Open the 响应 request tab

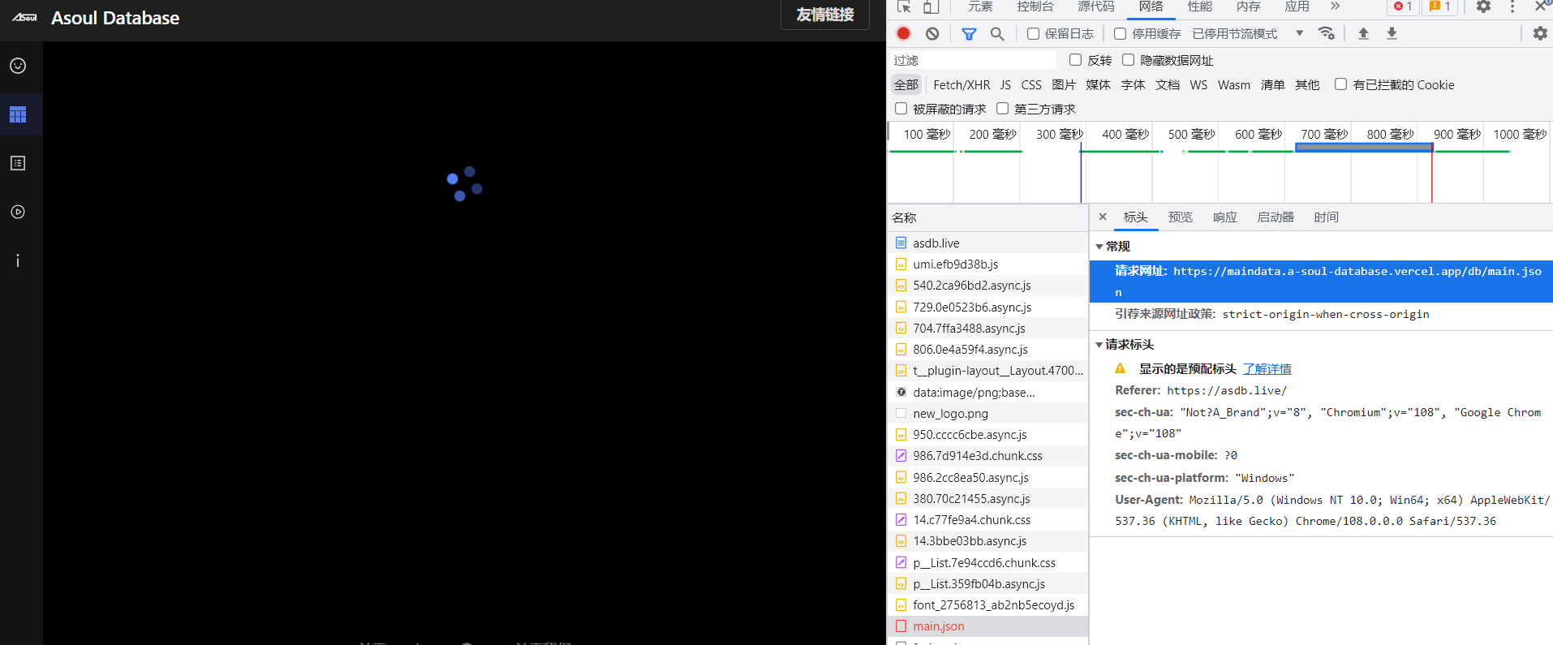[x=1225, y=217]
